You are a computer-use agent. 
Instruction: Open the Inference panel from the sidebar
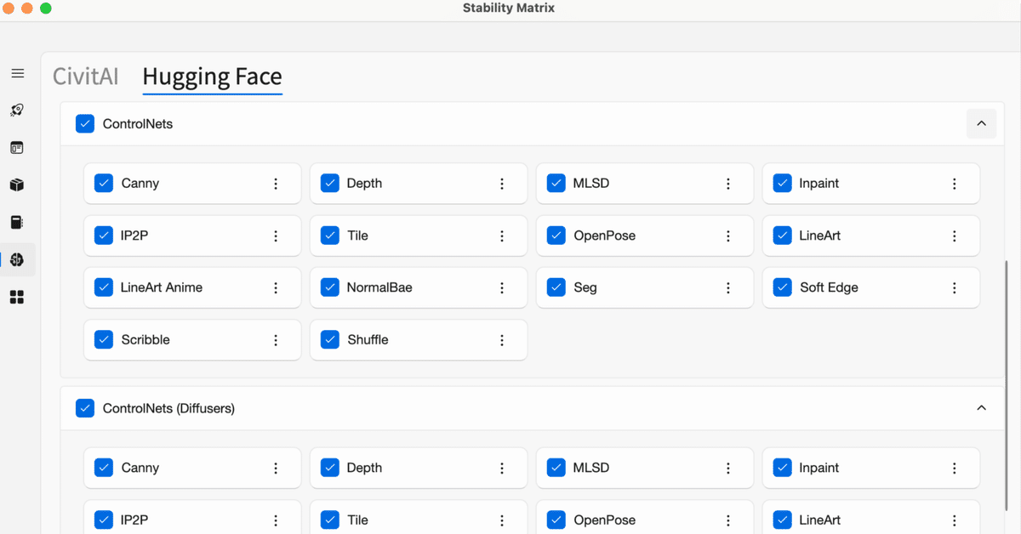click(17, 147)
